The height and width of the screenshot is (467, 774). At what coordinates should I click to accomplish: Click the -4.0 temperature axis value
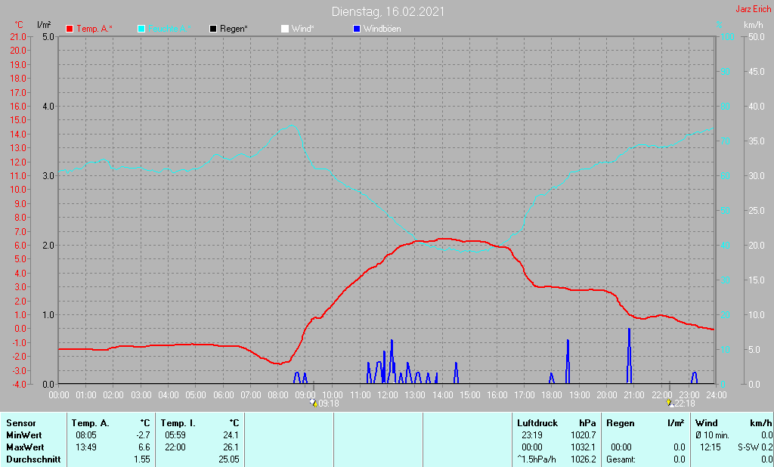[18, 384]
